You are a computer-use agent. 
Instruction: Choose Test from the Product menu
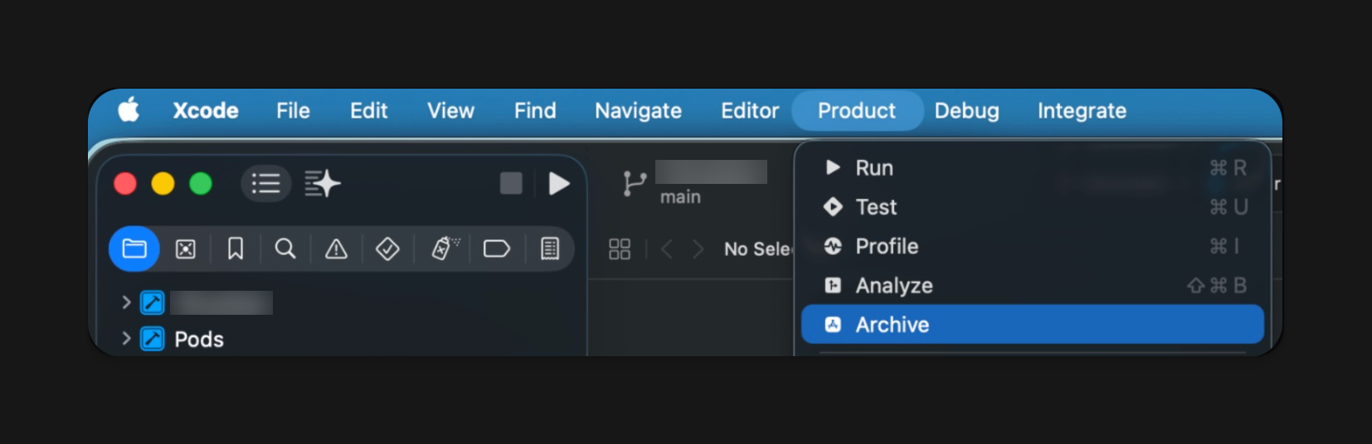1032,207
